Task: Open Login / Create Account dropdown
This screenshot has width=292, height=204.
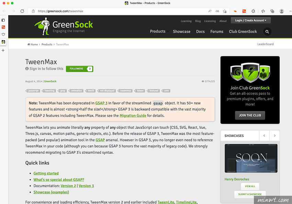Action: 251,21
